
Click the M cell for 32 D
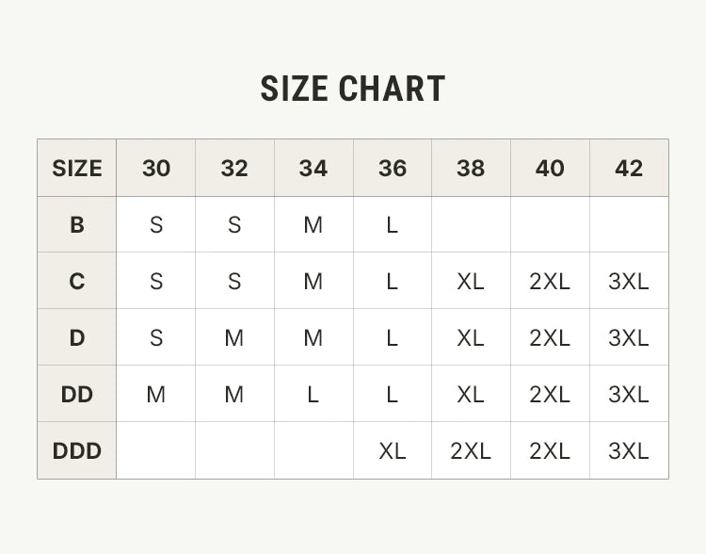(234, 337)
